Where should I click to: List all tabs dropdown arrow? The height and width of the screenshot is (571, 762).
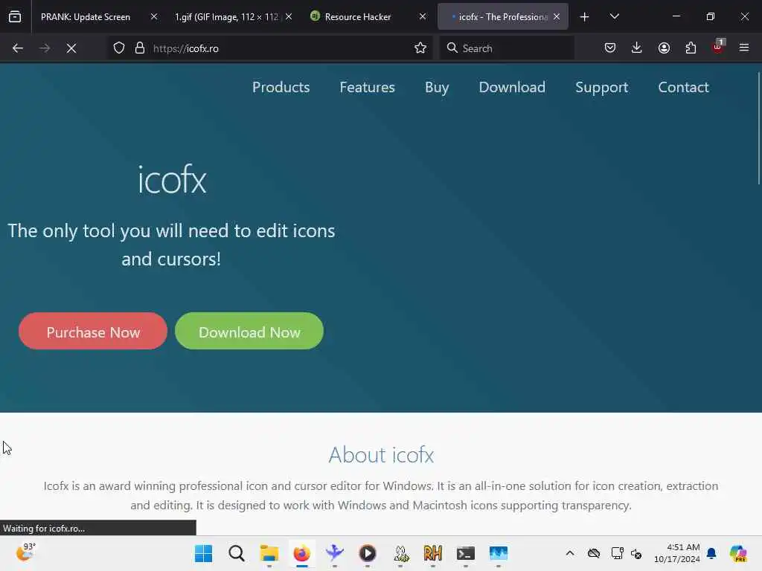[614, 17]
